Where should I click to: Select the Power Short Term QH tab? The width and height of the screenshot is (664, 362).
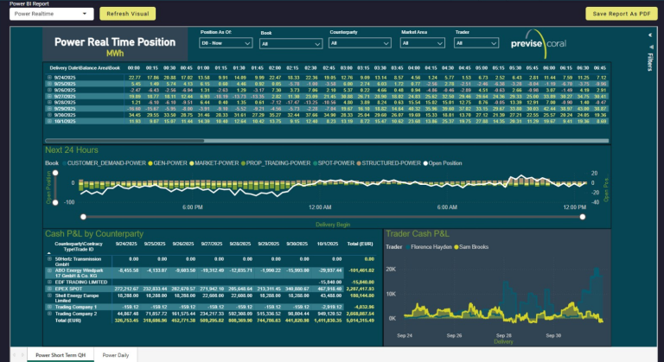pyautogui.click(x=61, y=355)
